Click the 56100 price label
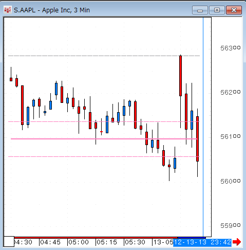 tap(231, 136)
